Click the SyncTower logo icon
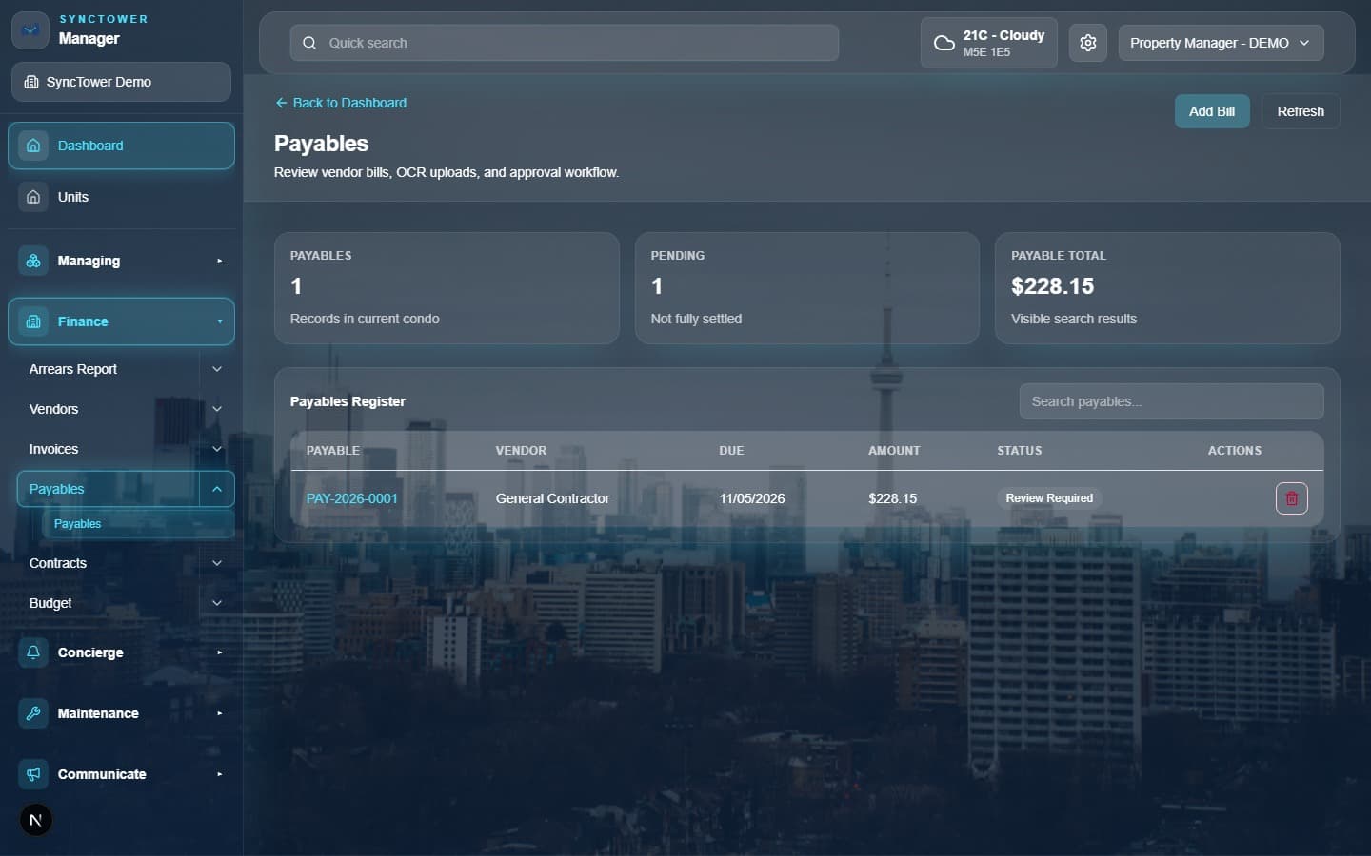 point(30,30)
